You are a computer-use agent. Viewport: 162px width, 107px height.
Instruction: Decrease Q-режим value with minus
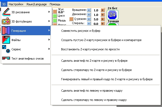pos(89,19)
